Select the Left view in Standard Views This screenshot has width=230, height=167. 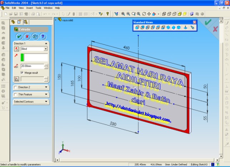click(147, 27)
